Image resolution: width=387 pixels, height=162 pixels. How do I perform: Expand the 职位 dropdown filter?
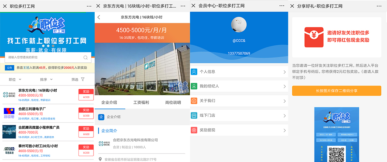[14, 79]
